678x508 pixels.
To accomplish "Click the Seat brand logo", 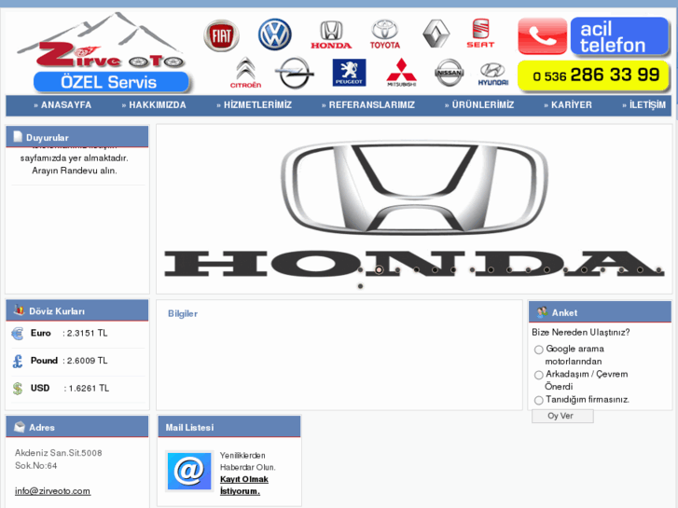I will point(480,34).
